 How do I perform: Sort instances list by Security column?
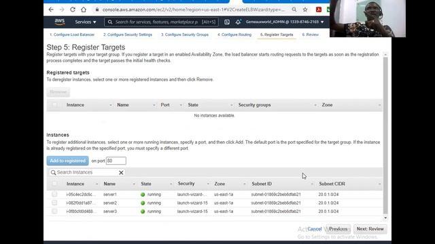[193, 184]
